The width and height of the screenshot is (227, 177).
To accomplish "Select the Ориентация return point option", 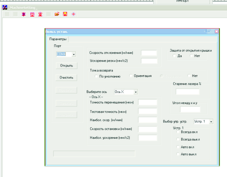I will pos(131,76).
